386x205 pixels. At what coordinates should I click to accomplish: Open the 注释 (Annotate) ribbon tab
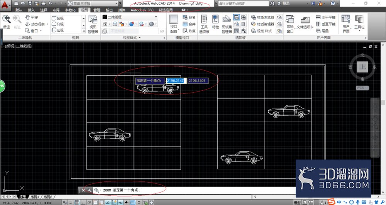point(44,10)
